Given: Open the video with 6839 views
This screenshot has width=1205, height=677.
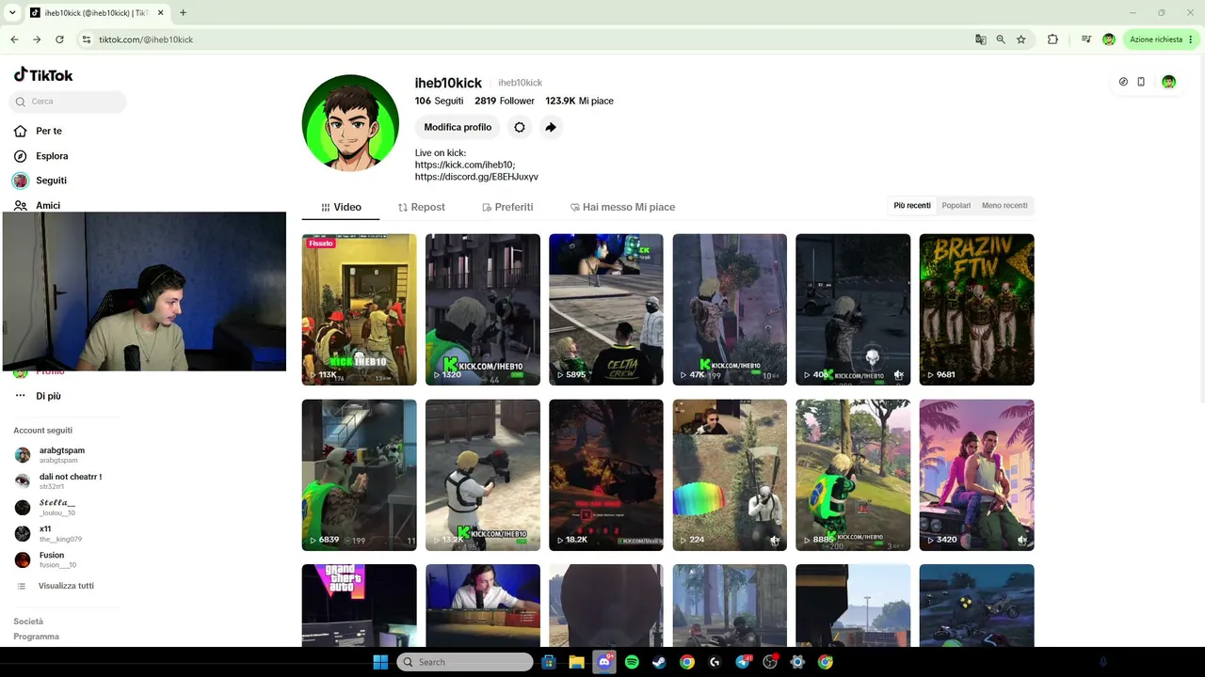Looking at the screenshot, I should pos(359,475).
